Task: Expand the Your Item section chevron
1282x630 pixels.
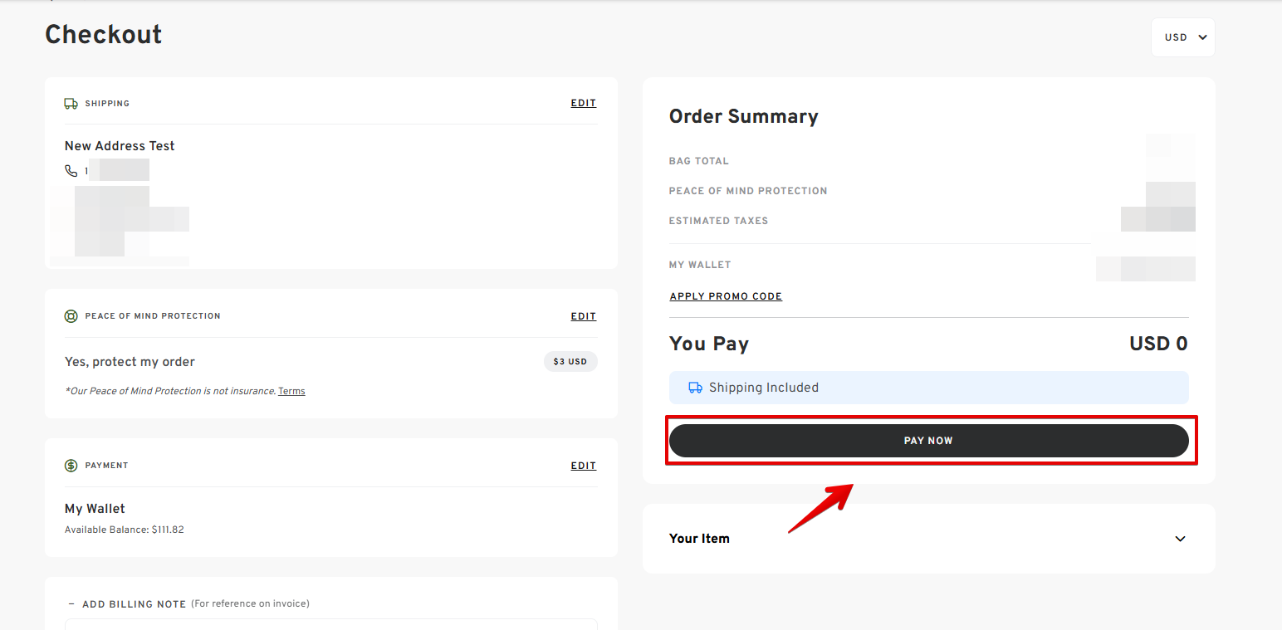Action: pyautogui.click(x=1180, y=539)
